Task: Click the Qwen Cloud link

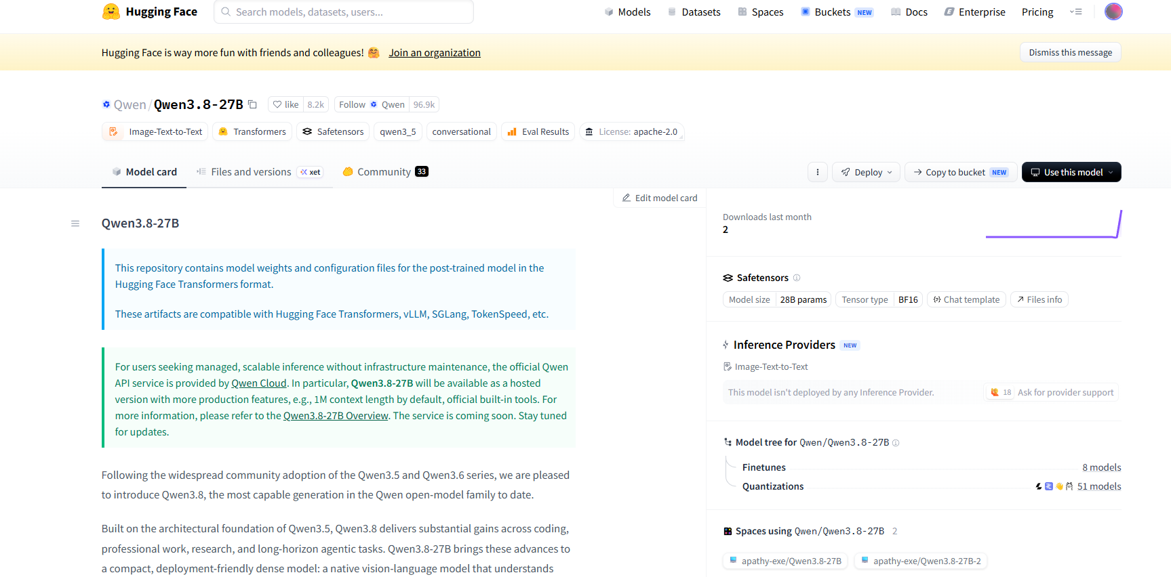Action: pos(259,383)
